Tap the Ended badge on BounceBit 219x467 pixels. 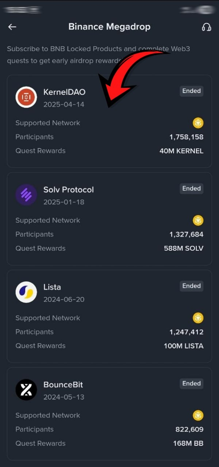(x=191, y=383)
